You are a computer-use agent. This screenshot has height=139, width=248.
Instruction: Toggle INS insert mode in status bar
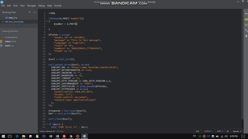click(x=198, y=131)
